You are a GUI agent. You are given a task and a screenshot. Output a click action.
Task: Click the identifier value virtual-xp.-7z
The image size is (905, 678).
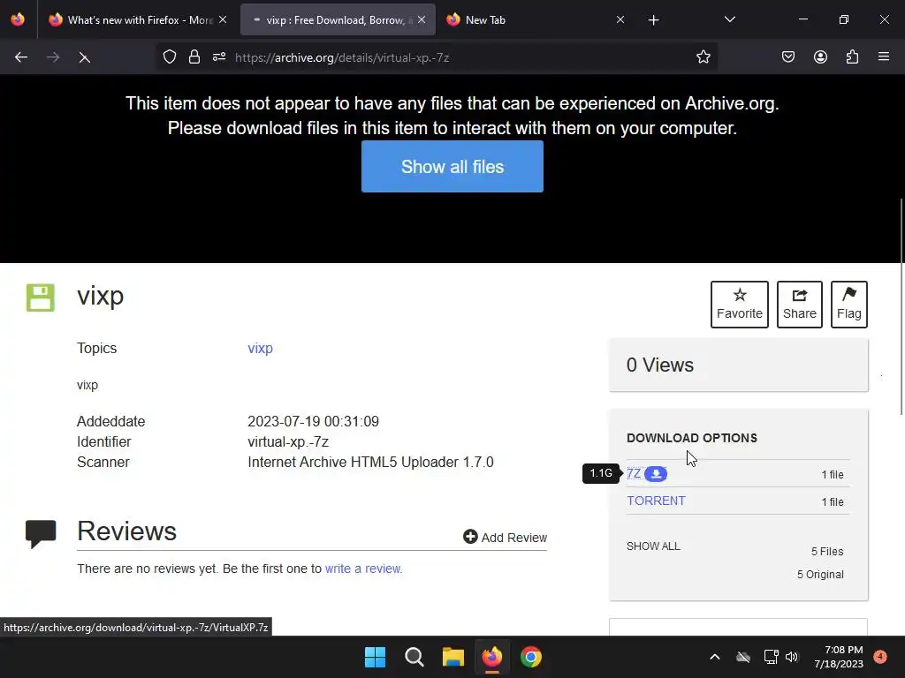click(x=288, y=441)
